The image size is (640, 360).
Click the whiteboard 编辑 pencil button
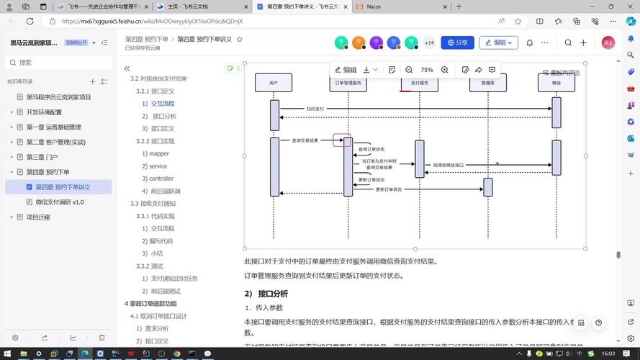point(346,70)
